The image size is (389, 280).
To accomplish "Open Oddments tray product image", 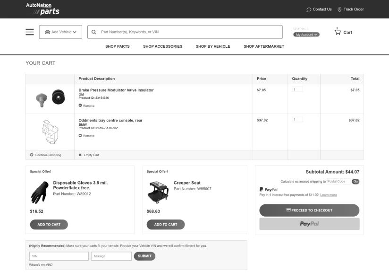I will pos(50,131).
